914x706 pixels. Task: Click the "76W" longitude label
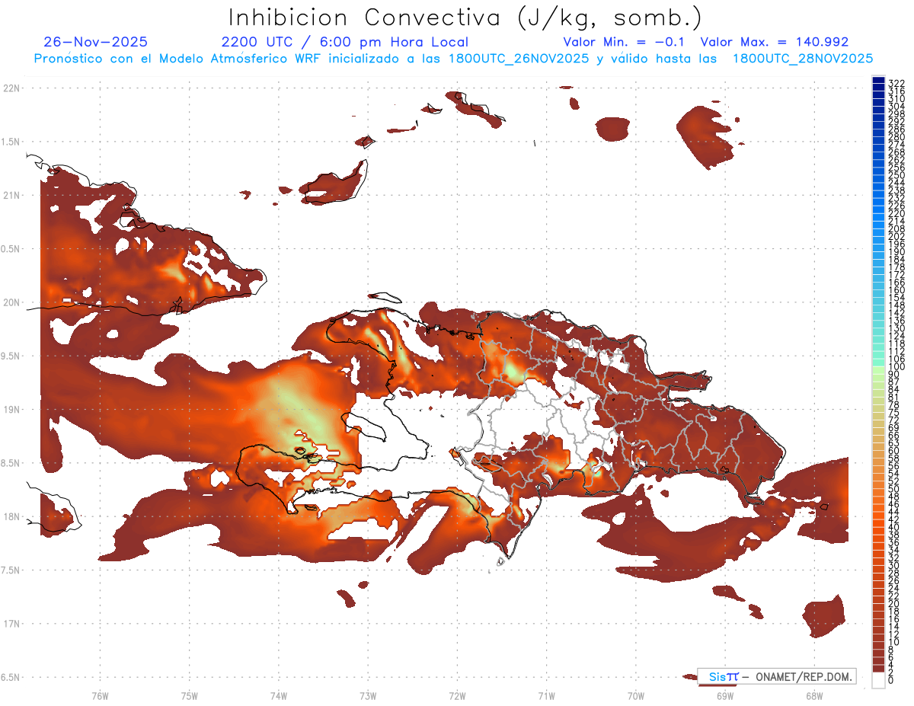pyautogui.click(x=100, y=695)
